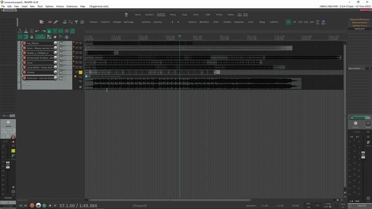Click the green FX icon in right mixer strip

pyautogui.click(x=368, y=142)
